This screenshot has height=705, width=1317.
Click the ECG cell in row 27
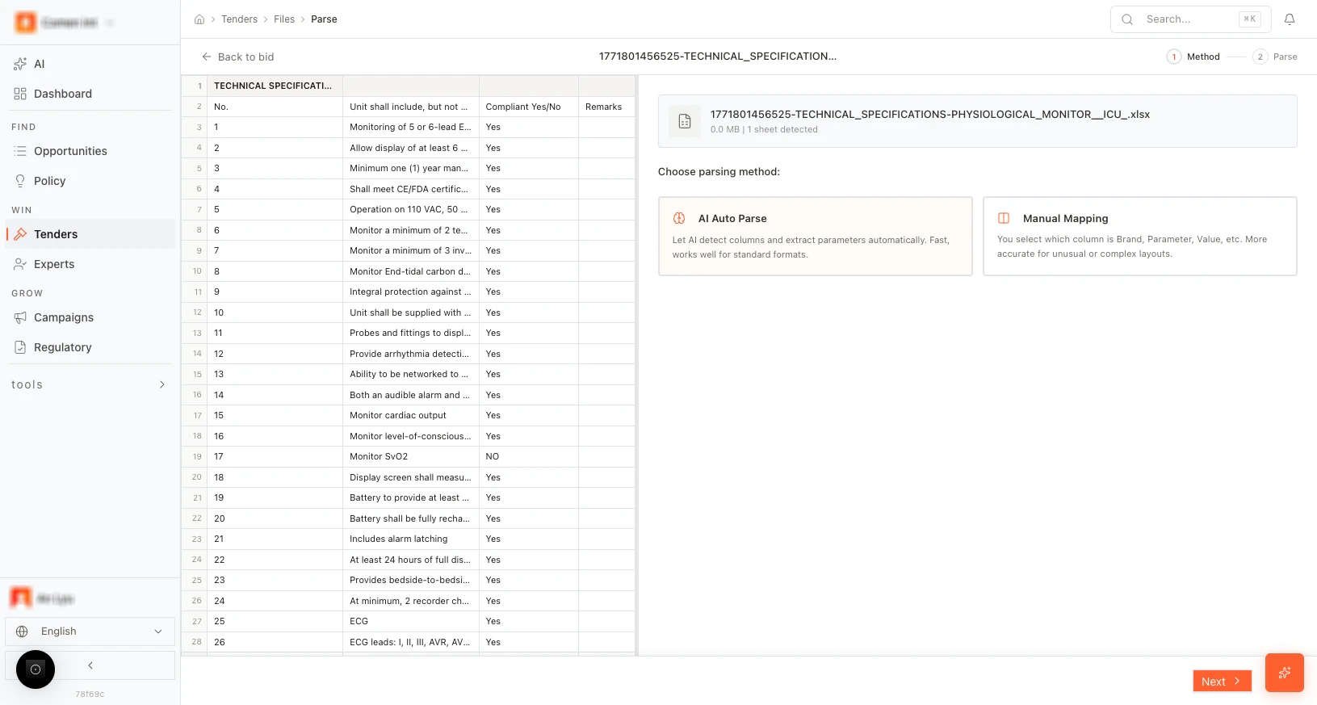coord(411,621)
